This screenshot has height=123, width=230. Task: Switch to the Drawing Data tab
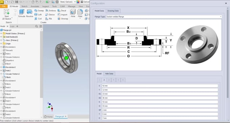tap(113, 11)
